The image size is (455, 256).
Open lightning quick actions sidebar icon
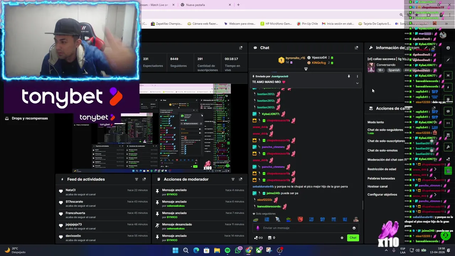(x=448, y=87)
